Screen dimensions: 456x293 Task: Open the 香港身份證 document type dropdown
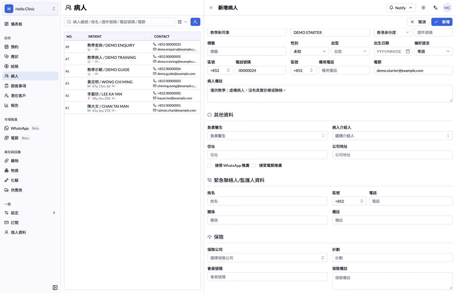point(393,33)
